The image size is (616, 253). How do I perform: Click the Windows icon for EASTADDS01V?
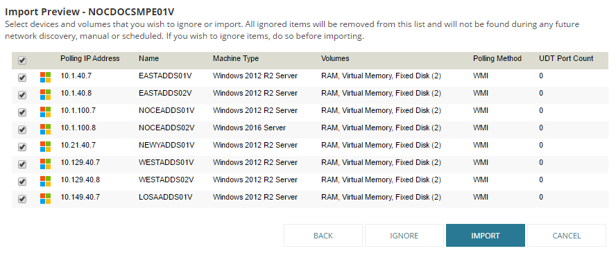pyautogui.click(x=46, y=77)
